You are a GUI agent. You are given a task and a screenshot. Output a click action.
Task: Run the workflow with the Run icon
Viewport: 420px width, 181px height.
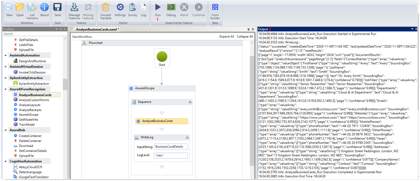tap(158, 8)
